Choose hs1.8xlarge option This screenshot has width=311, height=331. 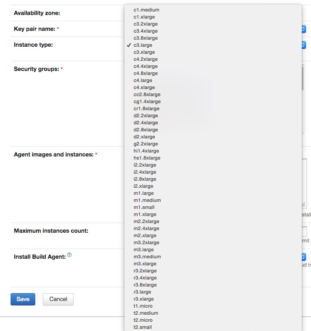coord(213,158)
